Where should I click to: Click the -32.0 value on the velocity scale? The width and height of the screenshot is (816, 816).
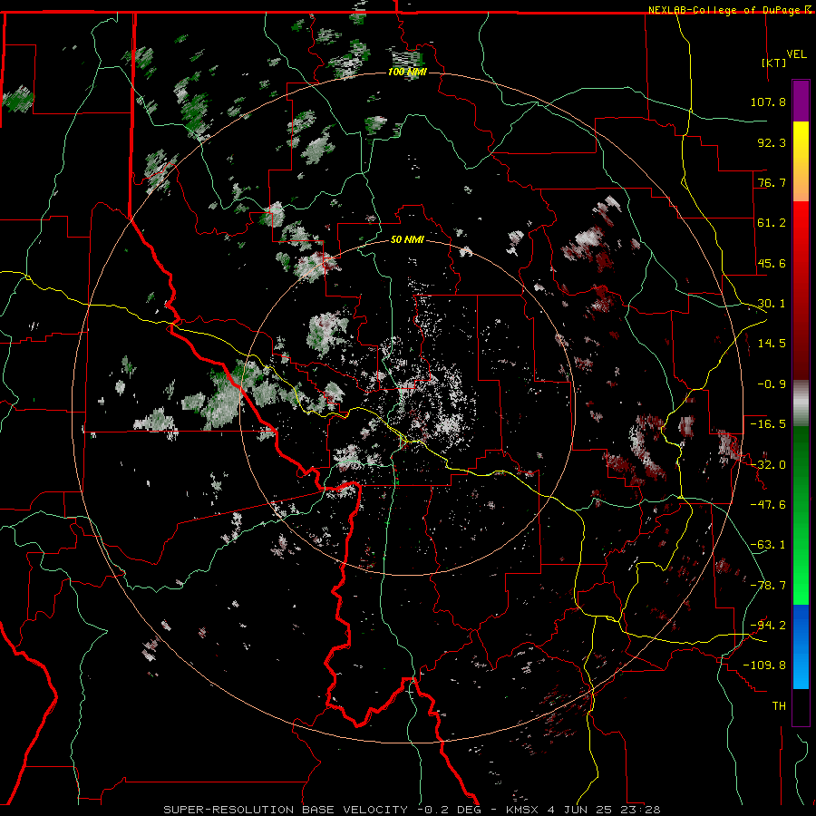click(768, 464)
